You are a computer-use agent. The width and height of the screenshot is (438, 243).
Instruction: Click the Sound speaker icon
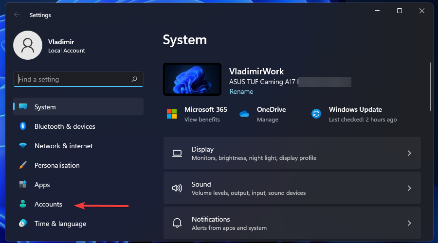pyautogui.click(x=177, y=188)
